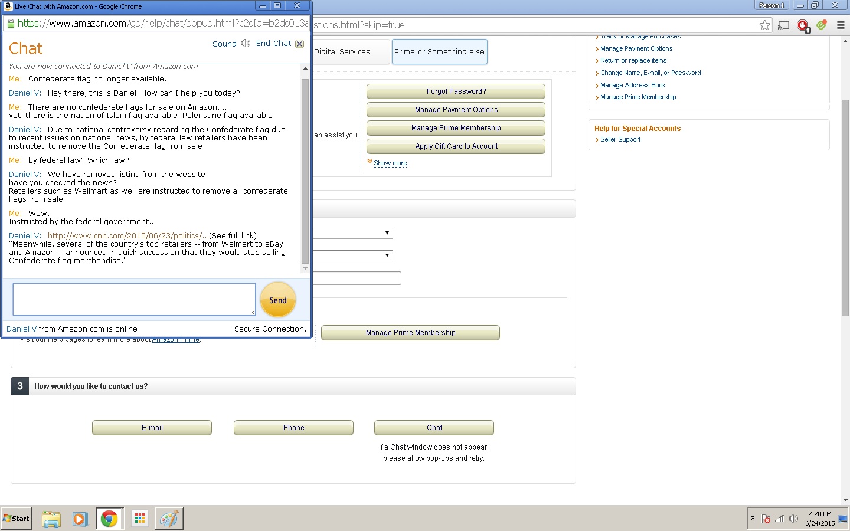Click the End Chat X icon
The width and height of the screenshot is (850, 531).
click(x=299, y=44)
